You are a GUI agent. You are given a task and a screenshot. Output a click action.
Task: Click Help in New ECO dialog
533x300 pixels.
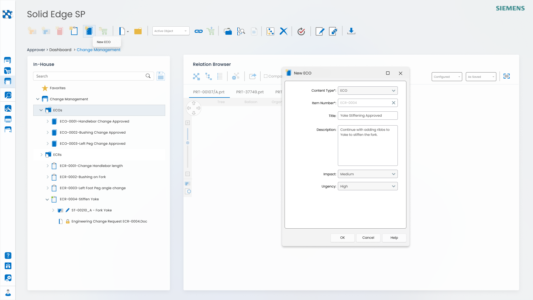tap(394, 238)
